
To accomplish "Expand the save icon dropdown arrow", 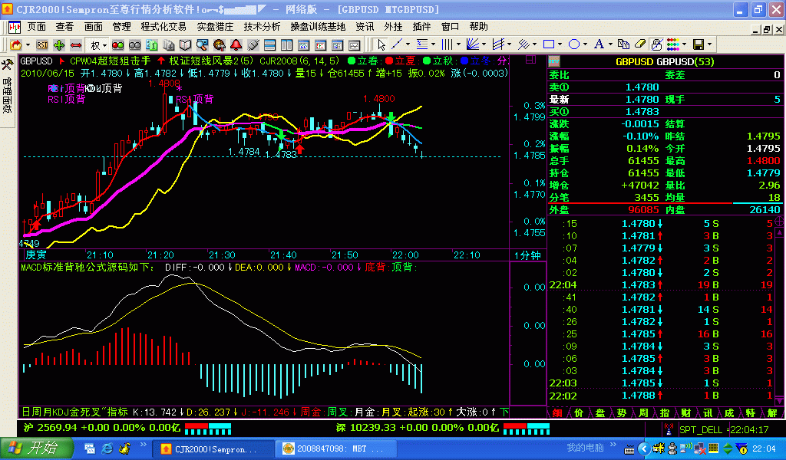I will (710, 44).
